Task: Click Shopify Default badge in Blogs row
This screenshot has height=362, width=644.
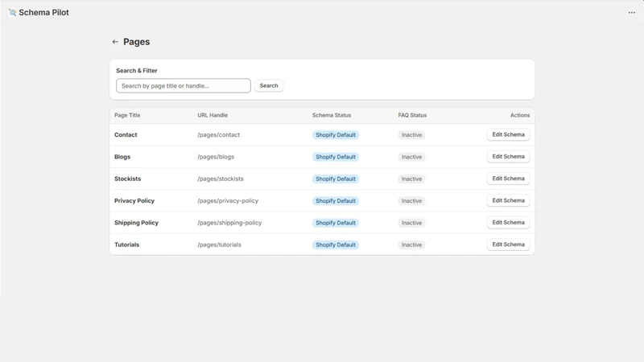Action: click(336, 157)
